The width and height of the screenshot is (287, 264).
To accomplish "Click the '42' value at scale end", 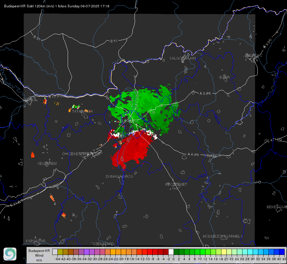I will click(284, 259).
